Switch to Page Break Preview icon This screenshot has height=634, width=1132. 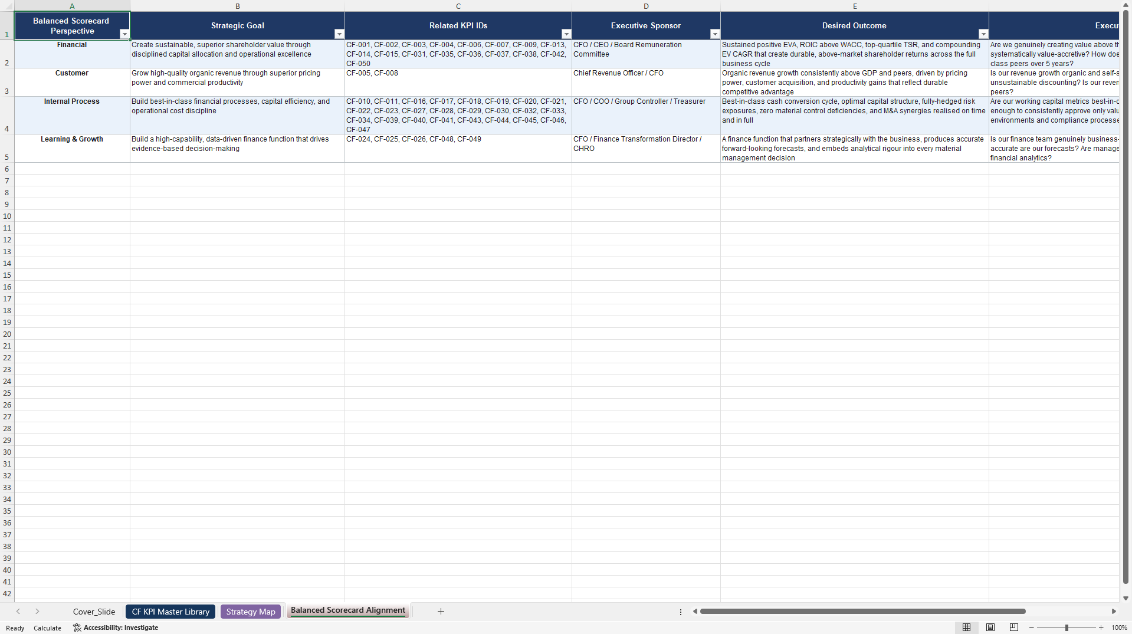pyautogui.click(x=1014, y=628)
